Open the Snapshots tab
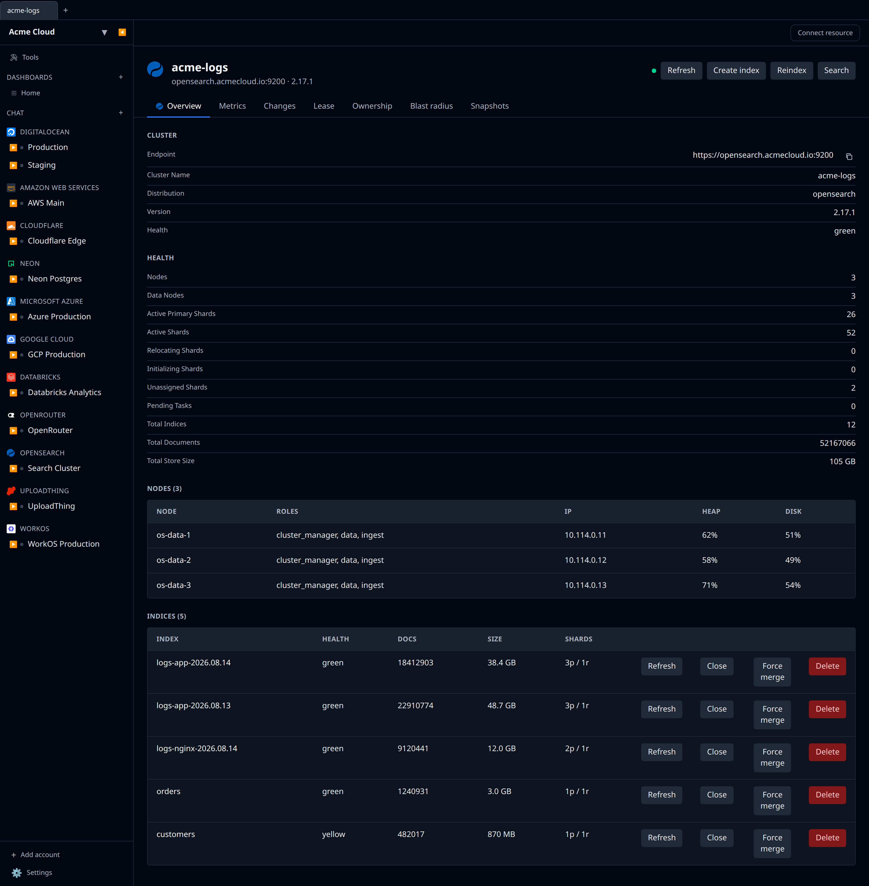Viewport: 869px width, 886px height. coord(489,106)
